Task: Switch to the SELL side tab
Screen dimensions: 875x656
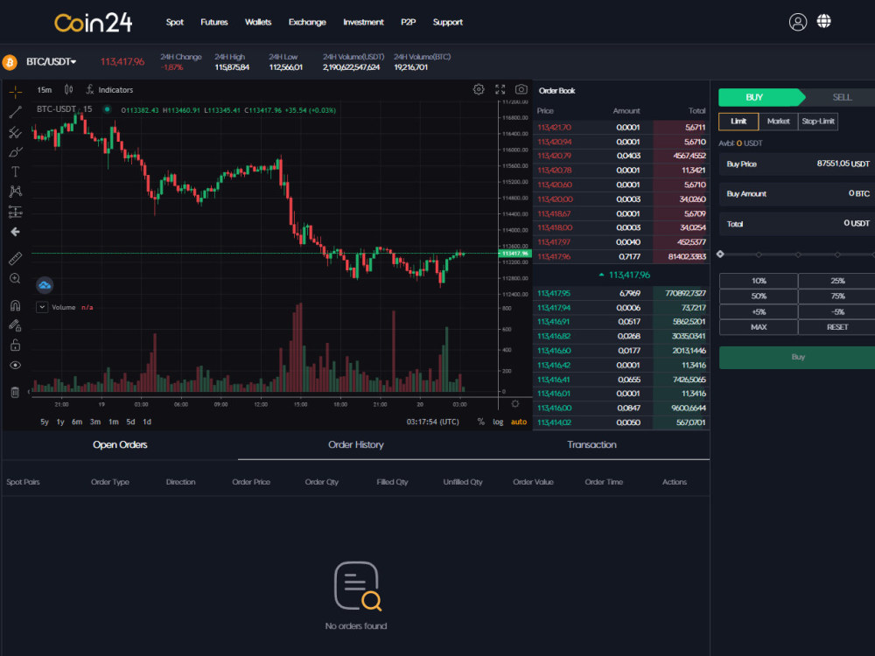Action: click(x=842, y=97)
